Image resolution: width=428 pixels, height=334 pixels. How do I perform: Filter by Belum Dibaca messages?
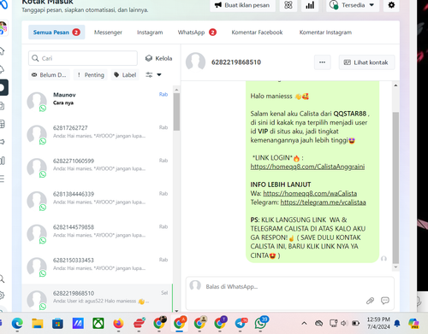tap(50, 75)
